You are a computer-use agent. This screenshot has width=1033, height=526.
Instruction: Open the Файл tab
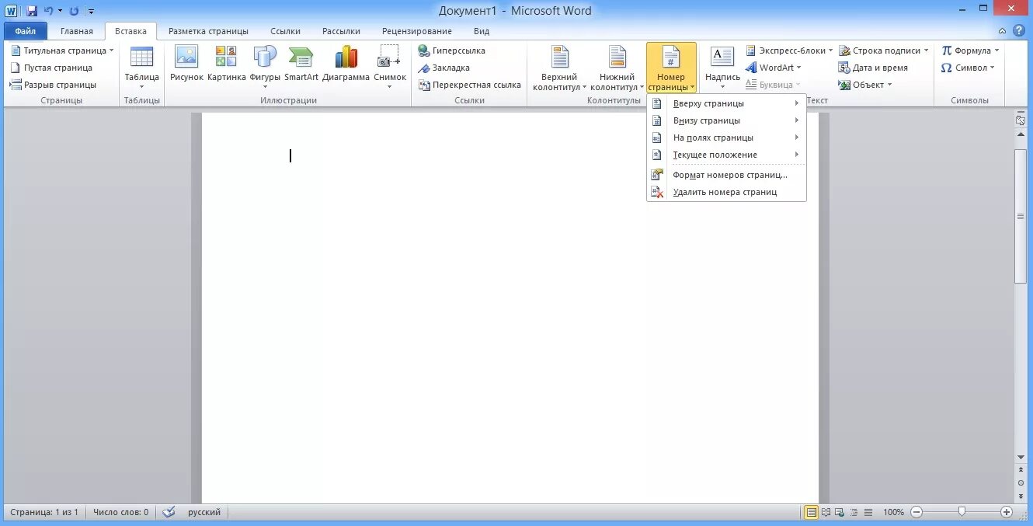coord(26,31)
